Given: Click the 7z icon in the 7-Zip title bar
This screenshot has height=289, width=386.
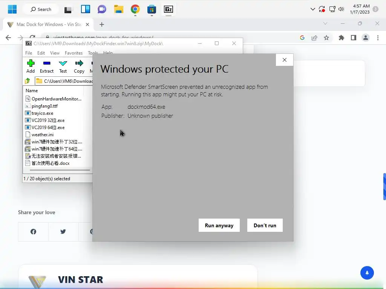Looking at the screenshot, I should coord(29,44).
